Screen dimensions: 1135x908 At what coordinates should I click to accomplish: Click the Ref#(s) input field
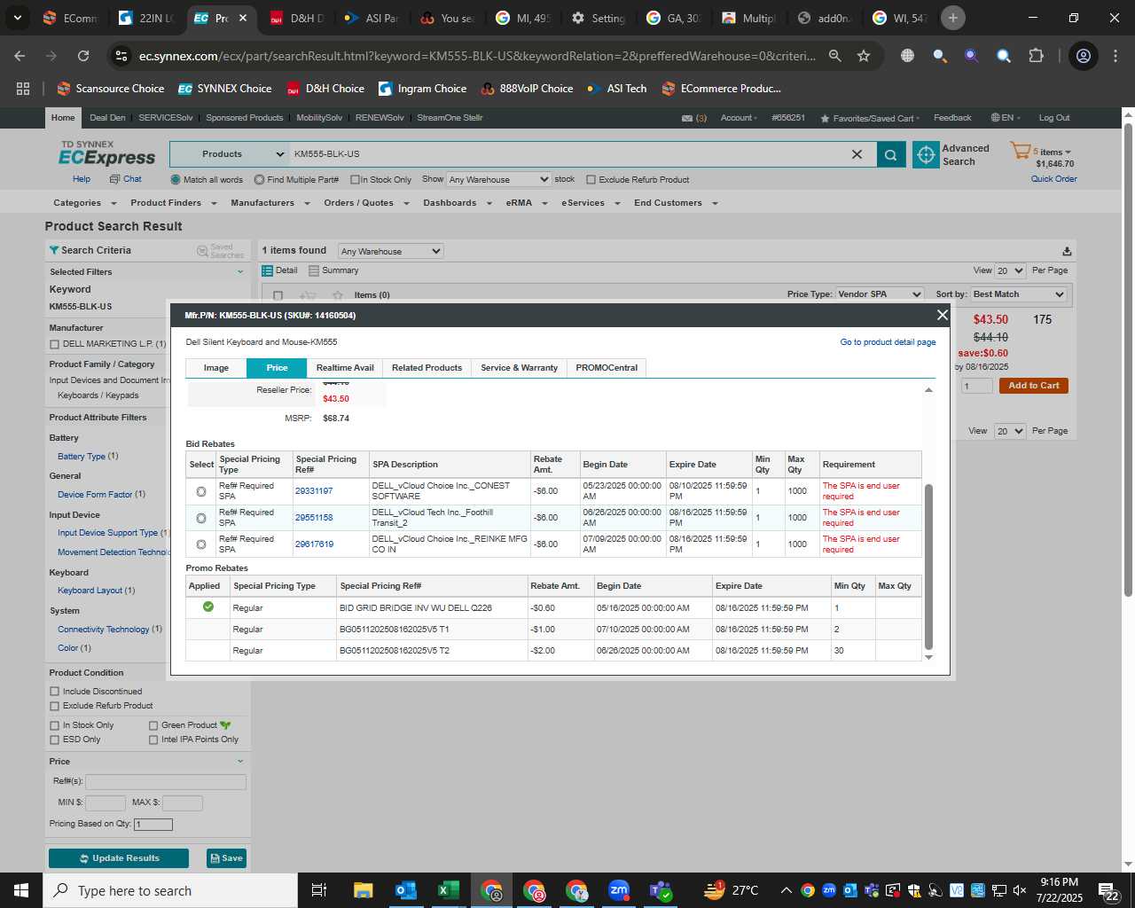tap(166, 782)
